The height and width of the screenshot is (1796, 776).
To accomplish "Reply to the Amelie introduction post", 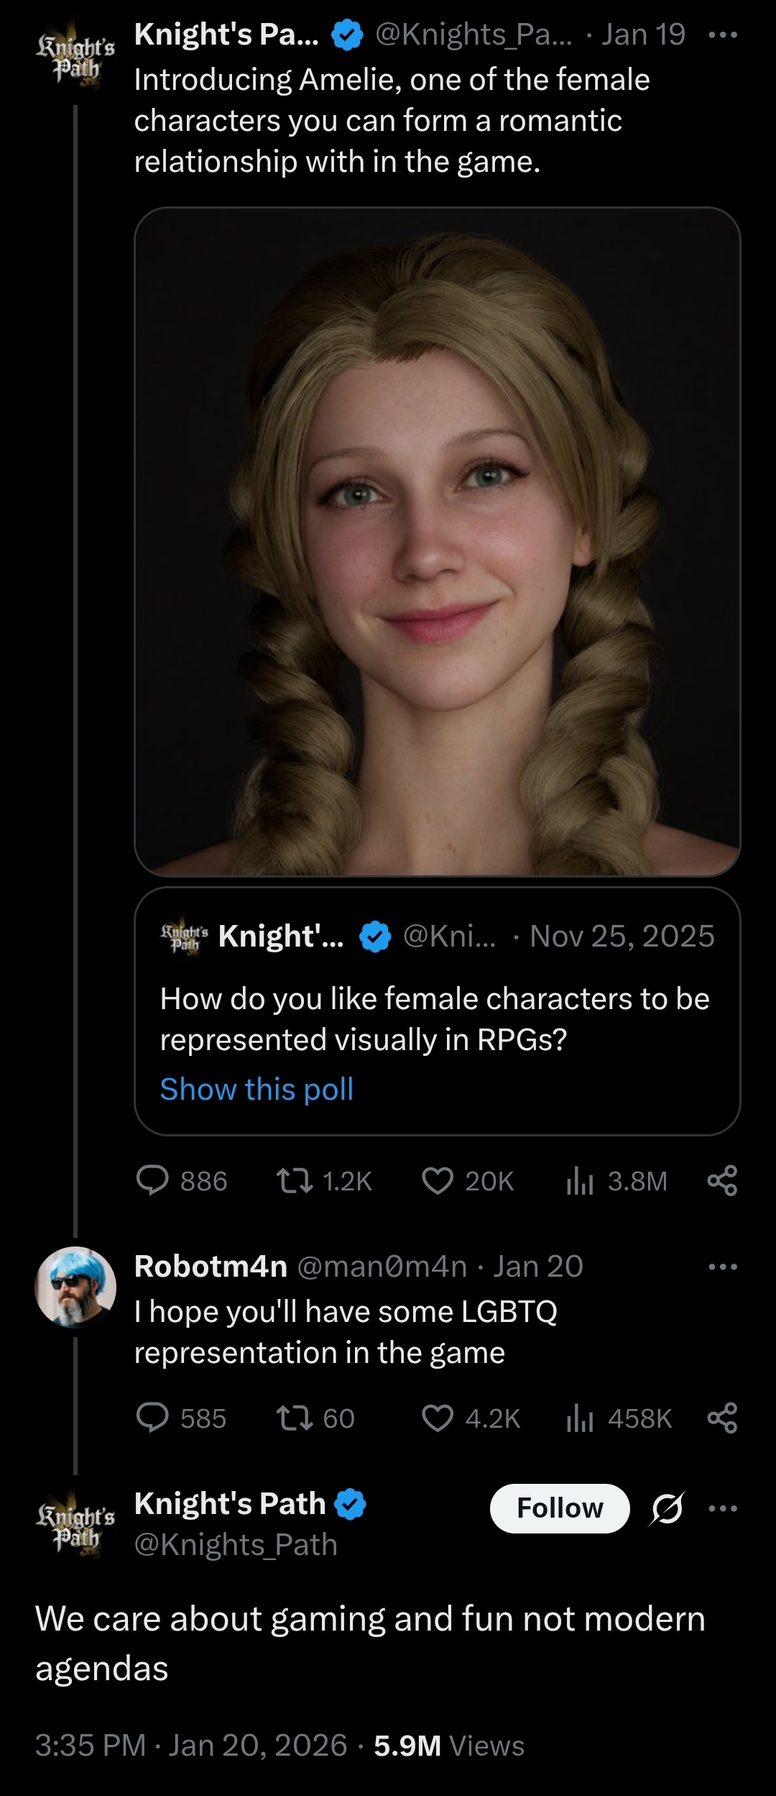I will (152, 1180).
